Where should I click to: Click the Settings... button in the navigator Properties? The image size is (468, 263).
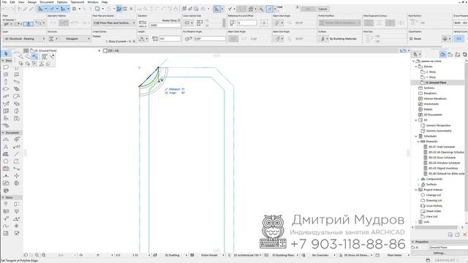click(x=439, y=253)
